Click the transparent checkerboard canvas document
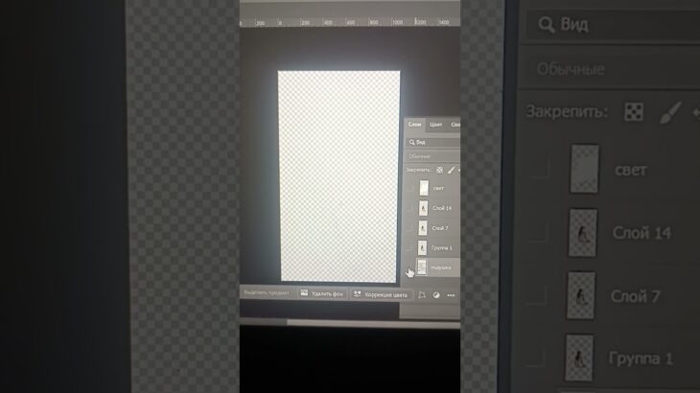Screen dimensions: 700x393 coord(338,176)
